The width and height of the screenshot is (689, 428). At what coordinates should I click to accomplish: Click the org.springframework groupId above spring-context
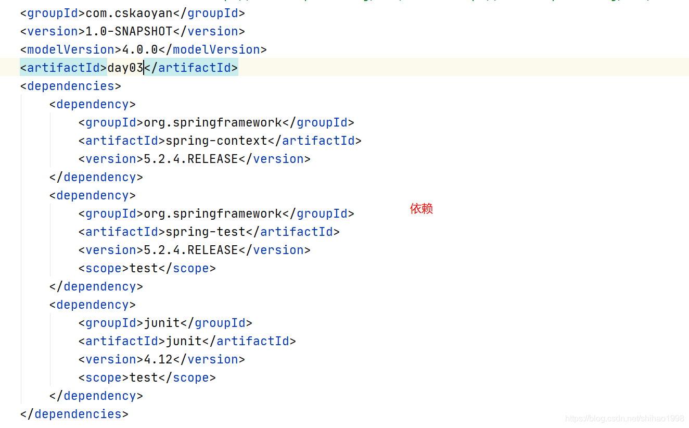pyautogui.click(x=216, y=122)
